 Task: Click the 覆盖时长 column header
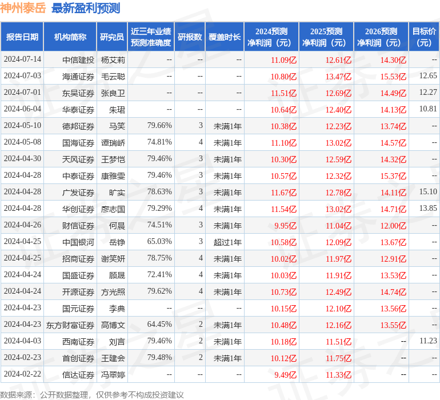225,37
